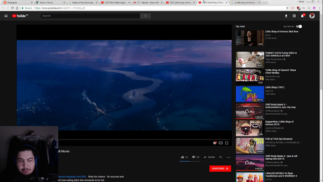
Task: Open the three-dot more actions menu
Action: pyautogui.click(x=229, y=157)
